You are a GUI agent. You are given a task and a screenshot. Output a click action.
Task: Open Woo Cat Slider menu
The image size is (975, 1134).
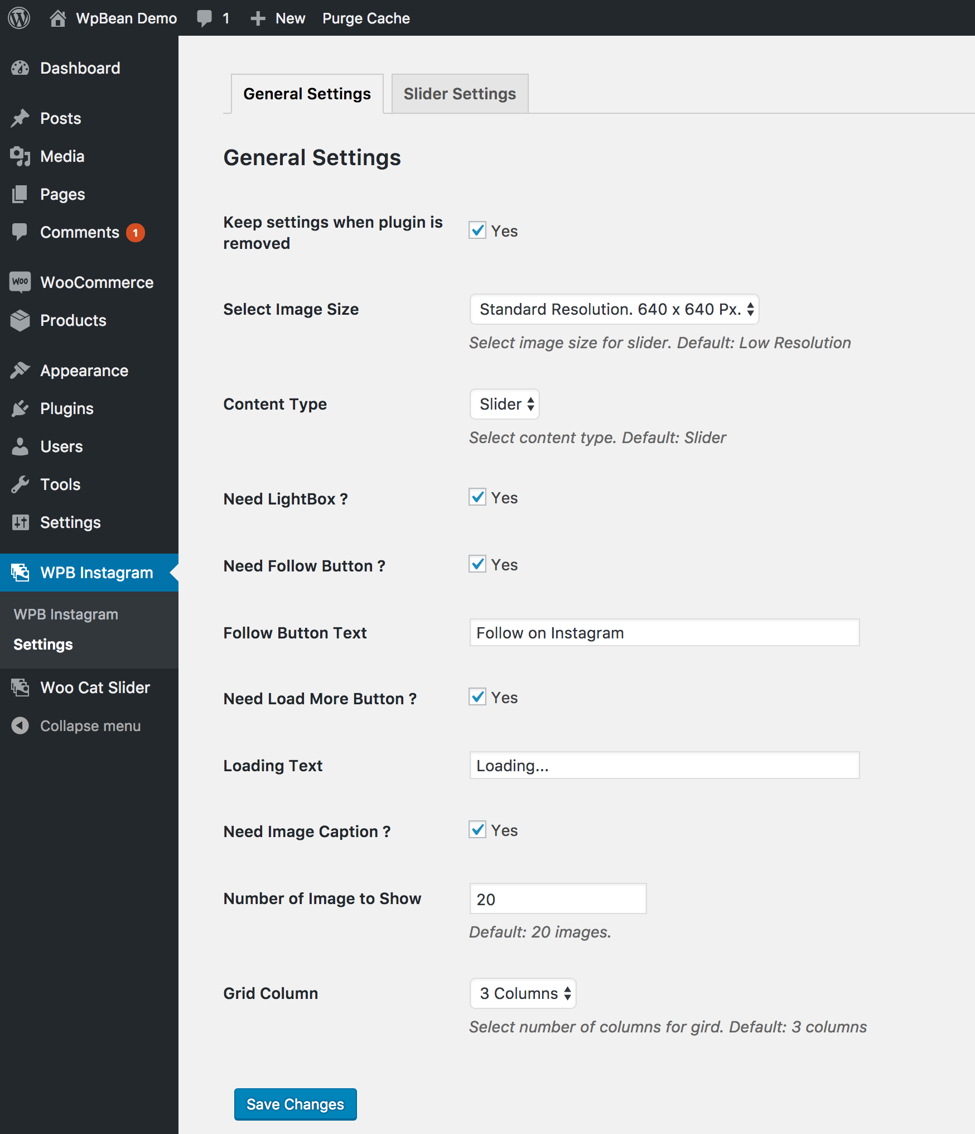coord(89,688)
